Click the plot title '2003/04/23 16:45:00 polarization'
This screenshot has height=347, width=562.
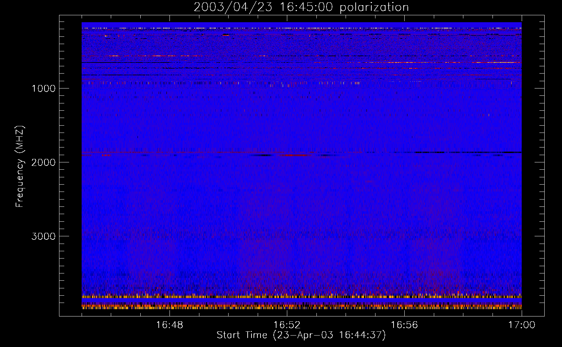[301, 7]
